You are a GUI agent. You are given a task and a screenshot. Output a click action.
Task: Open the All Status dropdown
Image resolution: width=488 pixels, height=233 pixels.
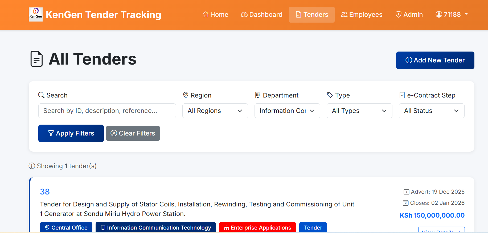point(432,111)
